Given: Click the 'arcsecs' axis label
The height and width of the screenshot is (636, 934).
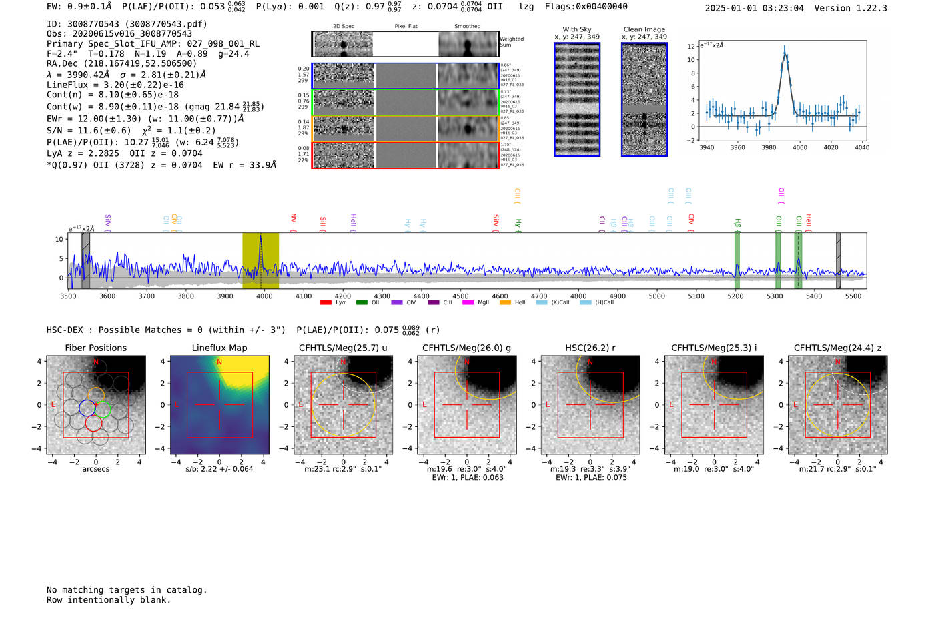Looking at the screenshot, I should 96,469.
